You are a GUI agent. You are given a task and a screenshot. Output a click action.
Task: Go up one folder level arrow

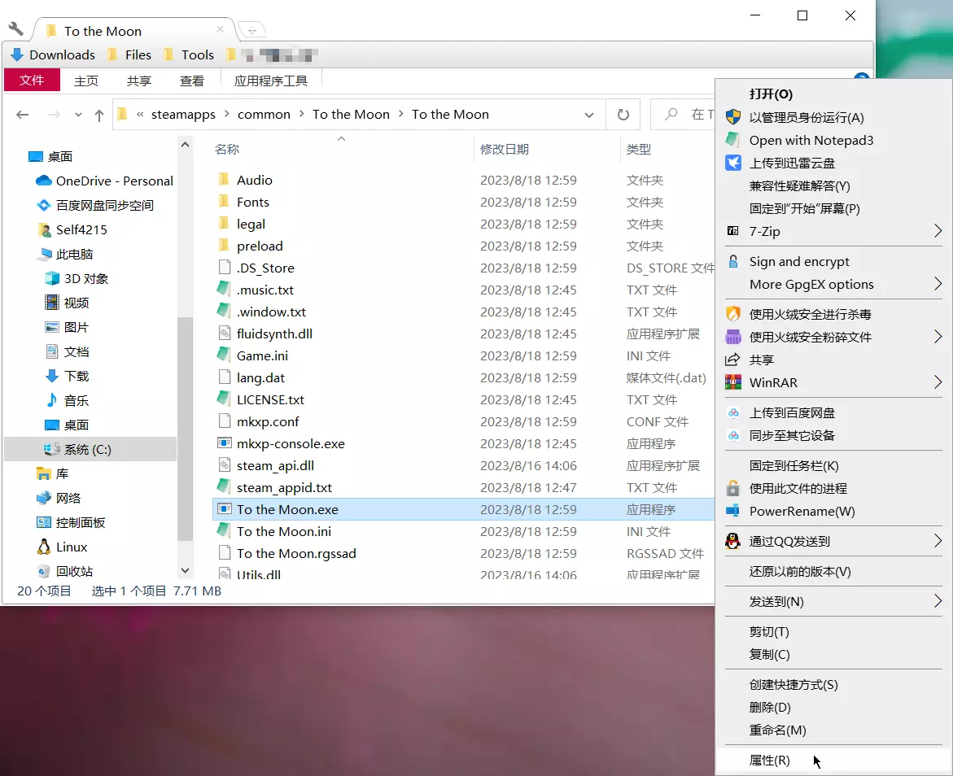99,114
